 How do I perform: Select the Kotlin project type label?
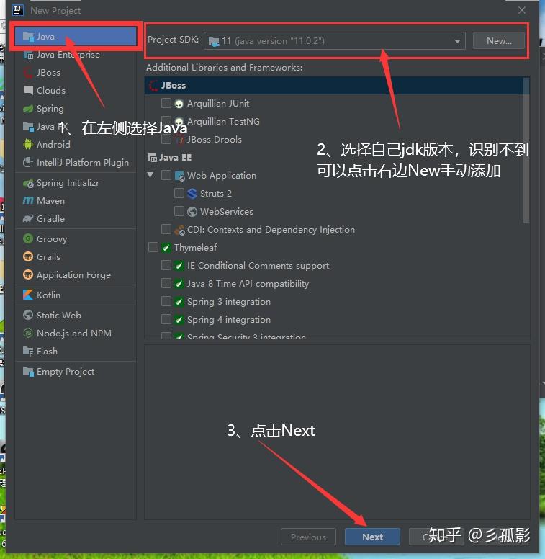48,295
